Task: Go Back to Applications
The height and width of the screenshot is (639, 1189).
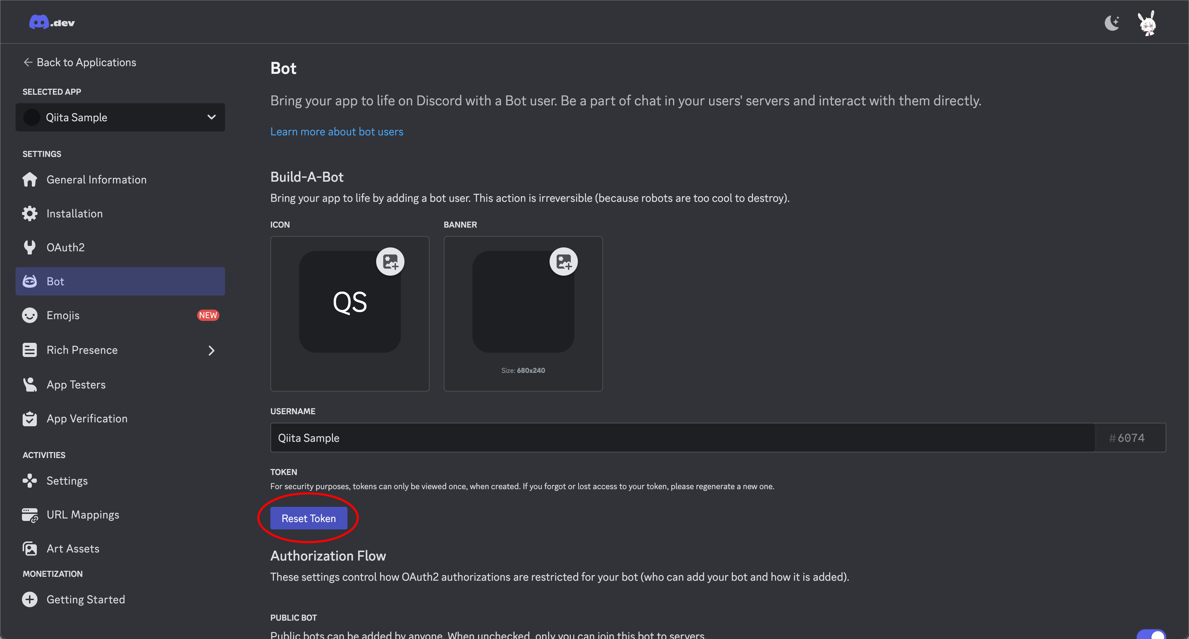Action: tap(79, 62)
